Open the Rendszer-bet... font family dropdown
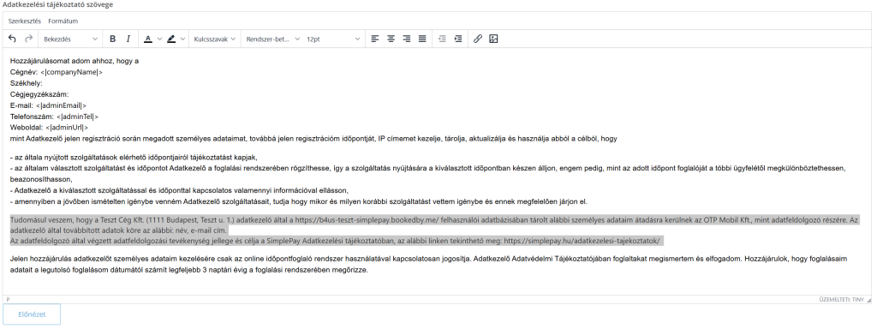 pyautogui.click(x=272, y=39)
